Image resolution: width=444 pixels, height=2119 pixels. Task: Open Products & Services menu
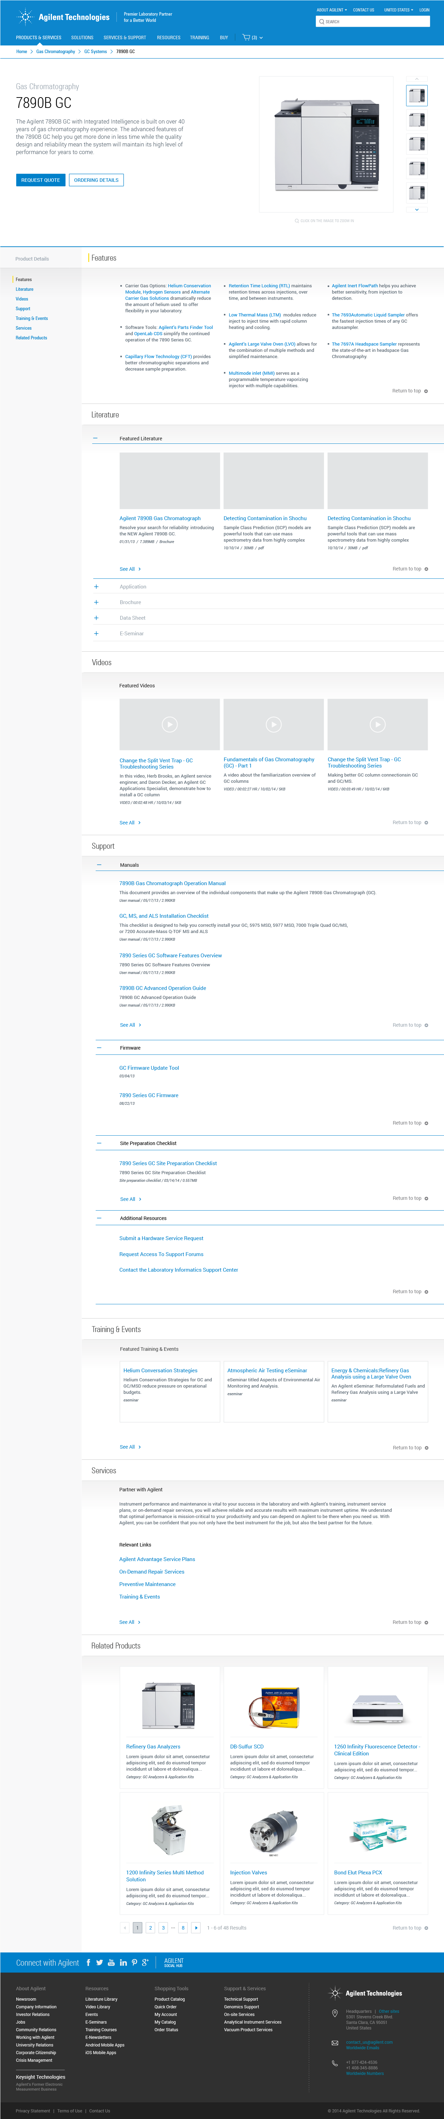(38, 37)
